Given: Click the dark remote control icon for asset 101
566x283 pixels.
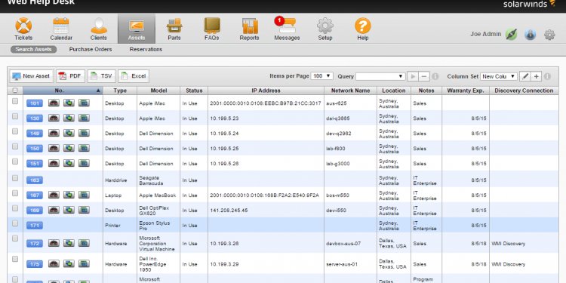Looking at the screenshot, I should point(54,103).
